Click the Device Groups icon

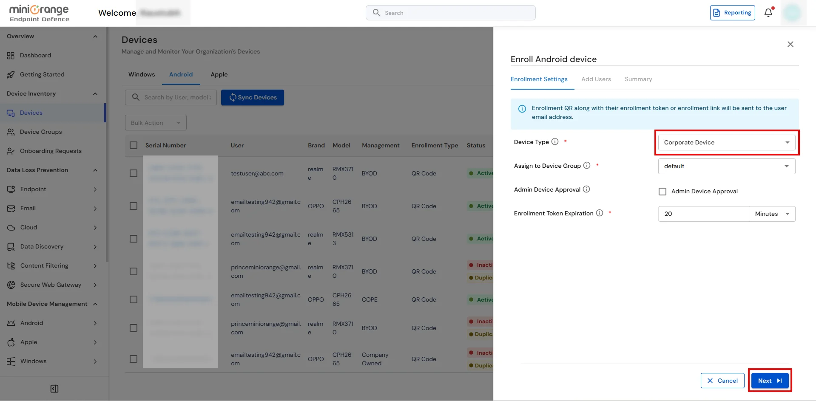(x=11, y=132)
